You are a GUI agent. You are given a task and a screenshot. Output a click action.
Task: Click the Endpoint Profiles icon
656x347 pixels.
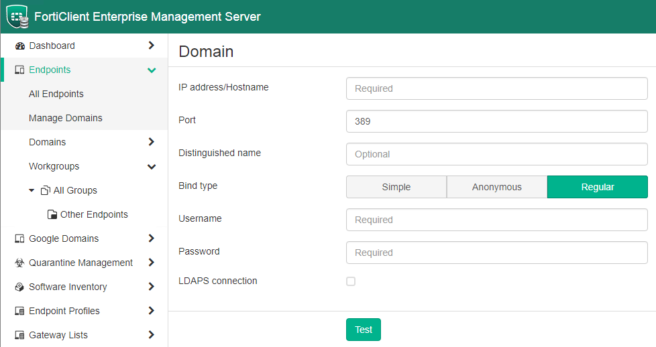click(x=19, y=311)
